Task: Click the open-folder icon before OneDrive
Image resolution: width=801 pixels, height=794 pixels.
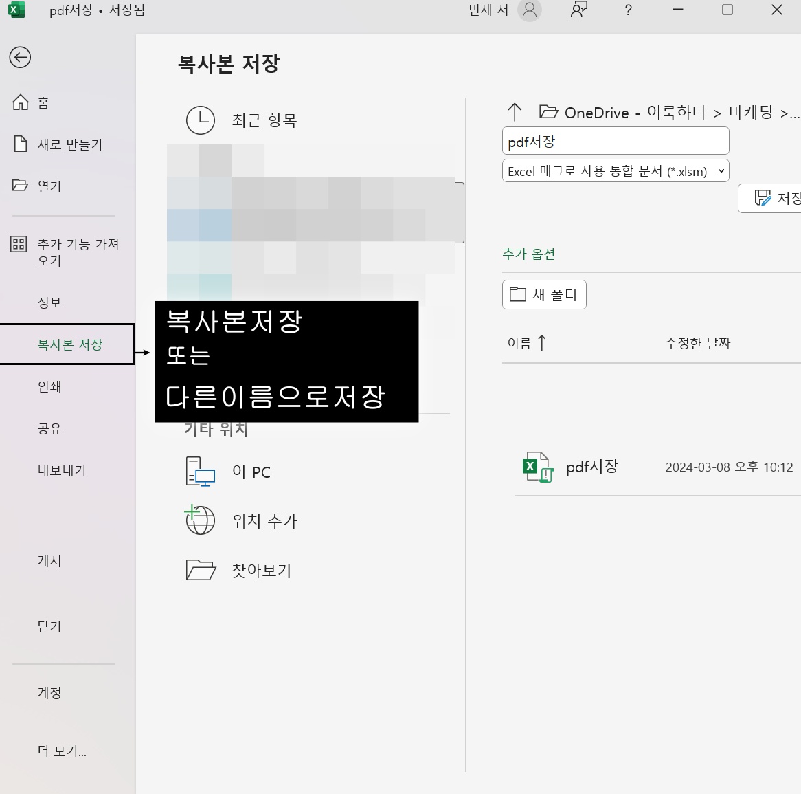Action: pyautogui.click(x=549, y=112)
